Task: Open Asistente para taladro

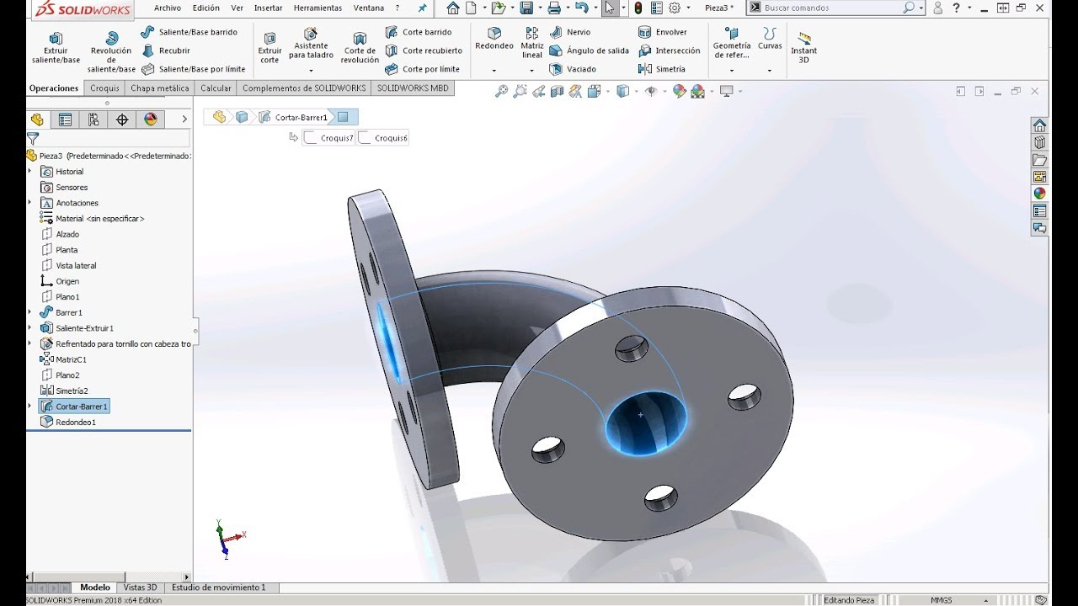Action: click(x=311, y=44)
